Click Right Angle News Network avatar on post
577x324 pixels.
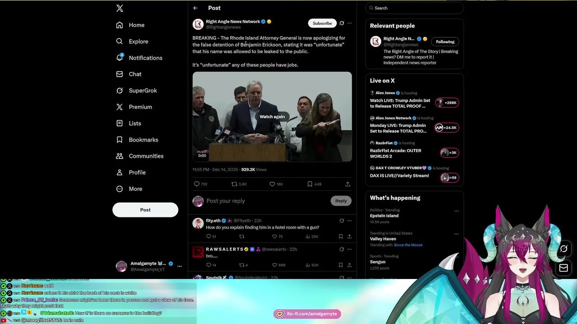click(198, 24)
